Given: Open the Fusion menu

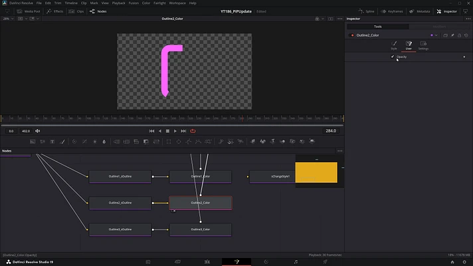Looking at the screenshot, I should point(134,3).
